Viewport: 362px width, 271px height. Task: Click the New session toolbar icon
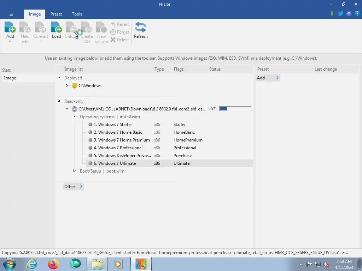tap(101, 27)
